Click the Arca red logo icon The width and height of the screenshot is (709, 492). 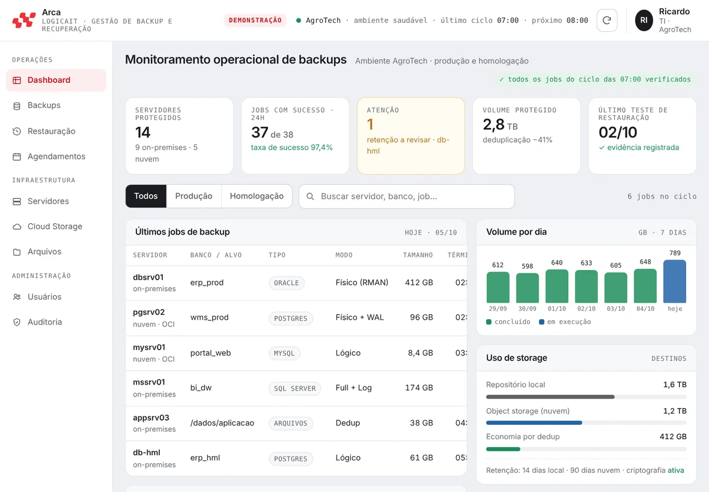(24, 20)
